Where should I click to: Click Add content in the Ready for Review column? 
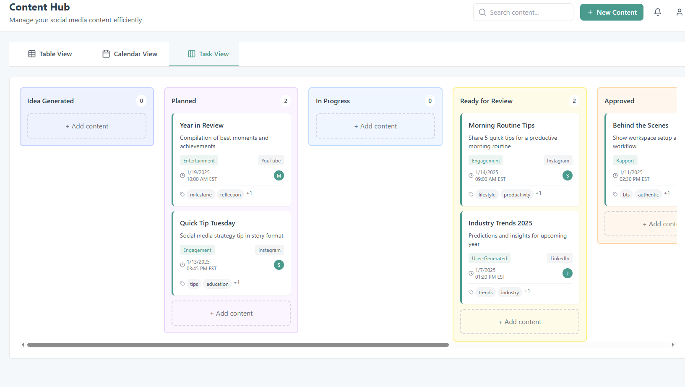coord(520,321)
